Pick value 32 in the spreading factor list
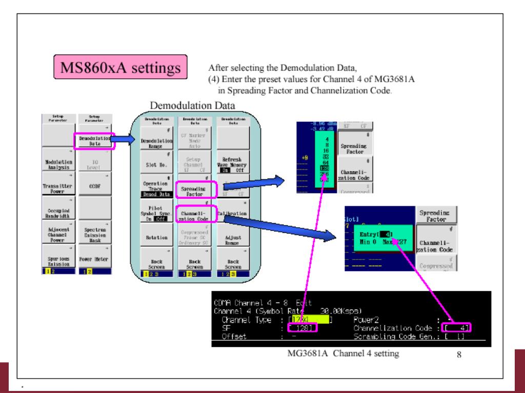 (x=326, y=157)
